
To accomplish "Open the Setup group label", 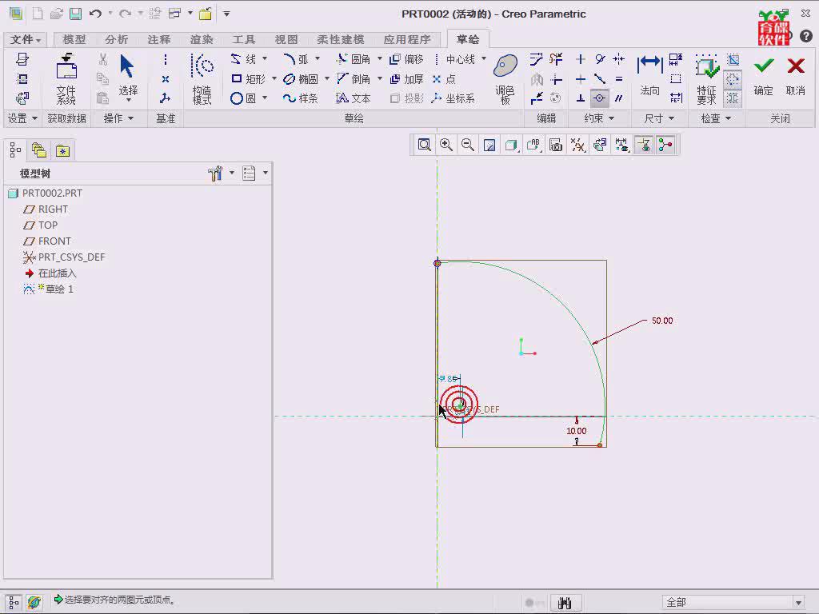I will [22, 118].
